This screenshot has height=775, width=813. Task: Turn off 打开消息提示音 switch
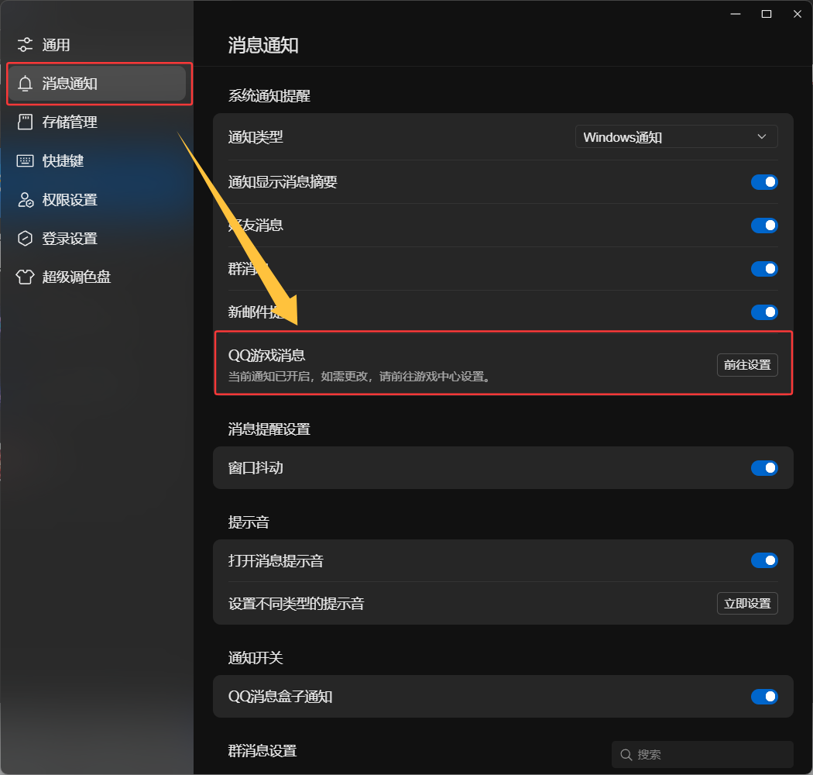[764, 560]
